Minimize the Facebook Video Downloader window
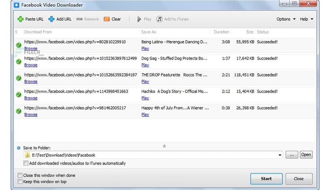Image resolution: width=329 pixels, height=190 pixels. pos(285,4)
